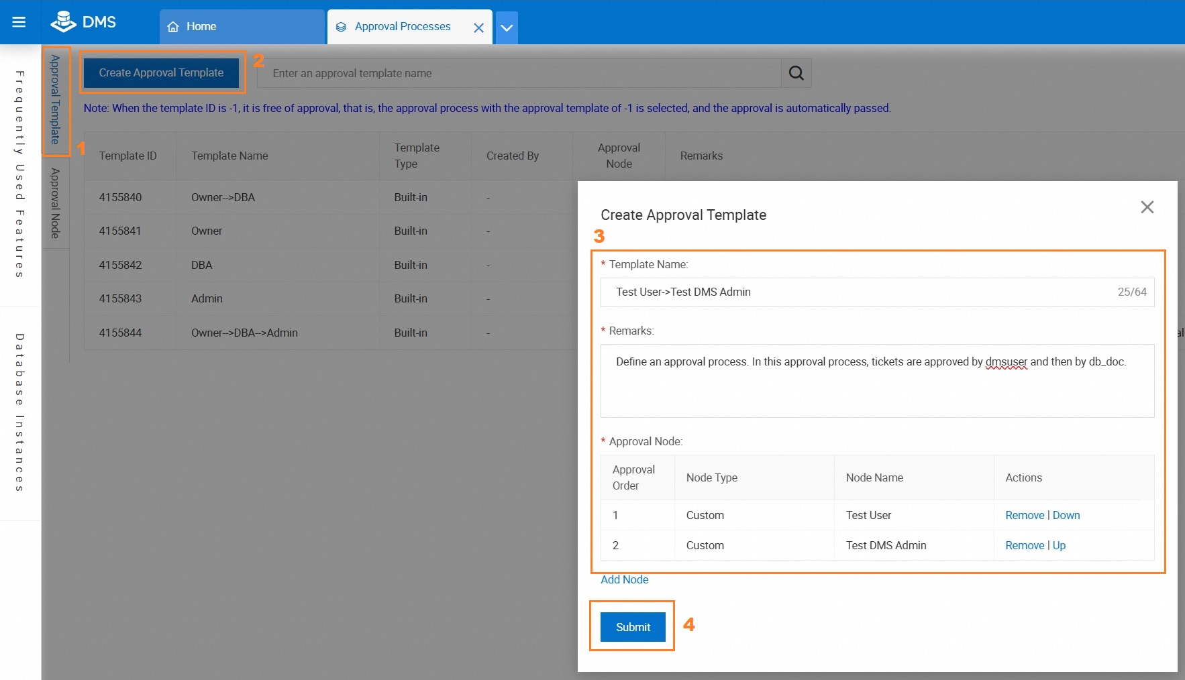Click the Template Name input field

point(877,292)
